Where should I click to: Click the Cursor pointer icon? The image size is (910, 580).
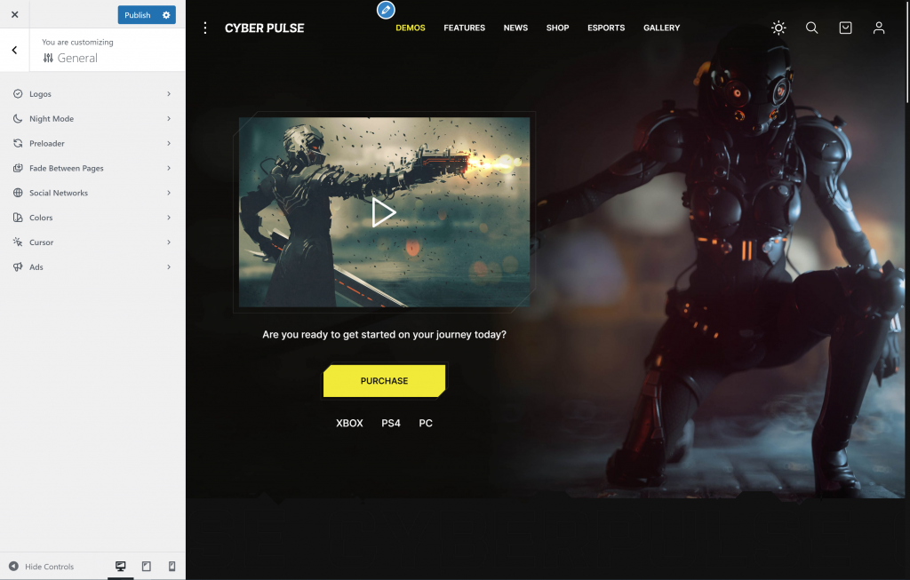coord(18,242)
